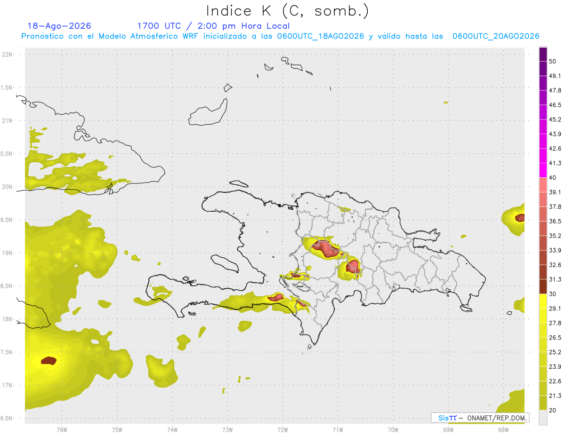
Task: Click the "72W" longitude label
Action: (x=282, y=429)
